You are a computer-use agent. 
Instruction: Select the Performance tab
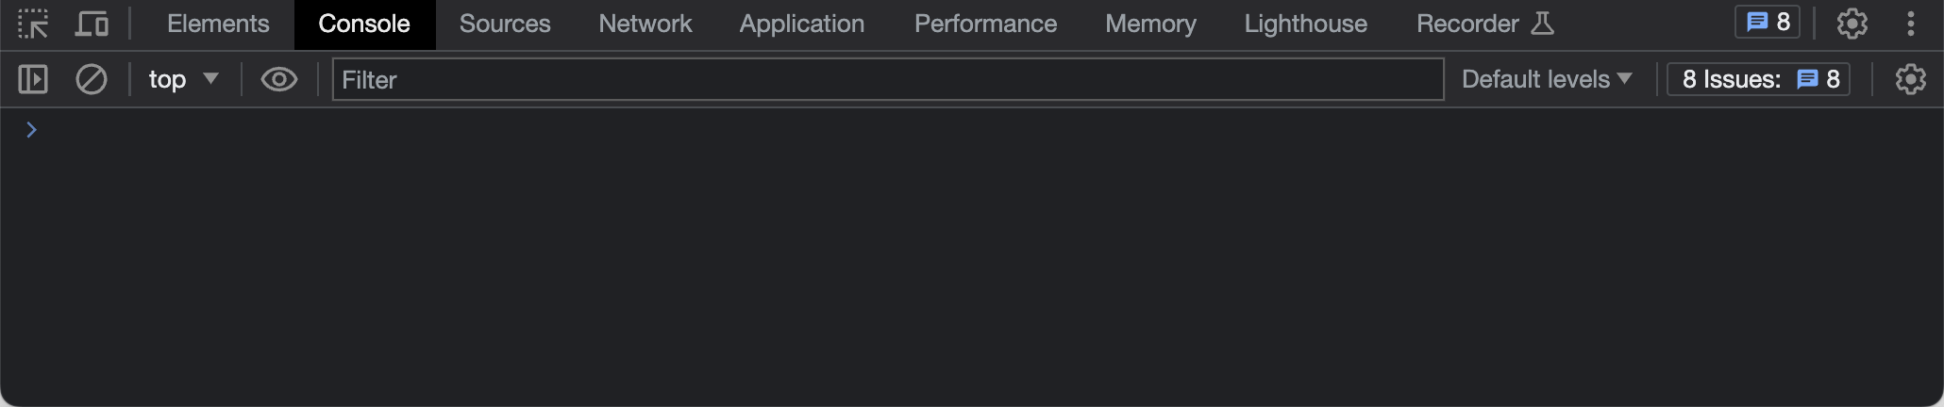click(x=985, y=24)
